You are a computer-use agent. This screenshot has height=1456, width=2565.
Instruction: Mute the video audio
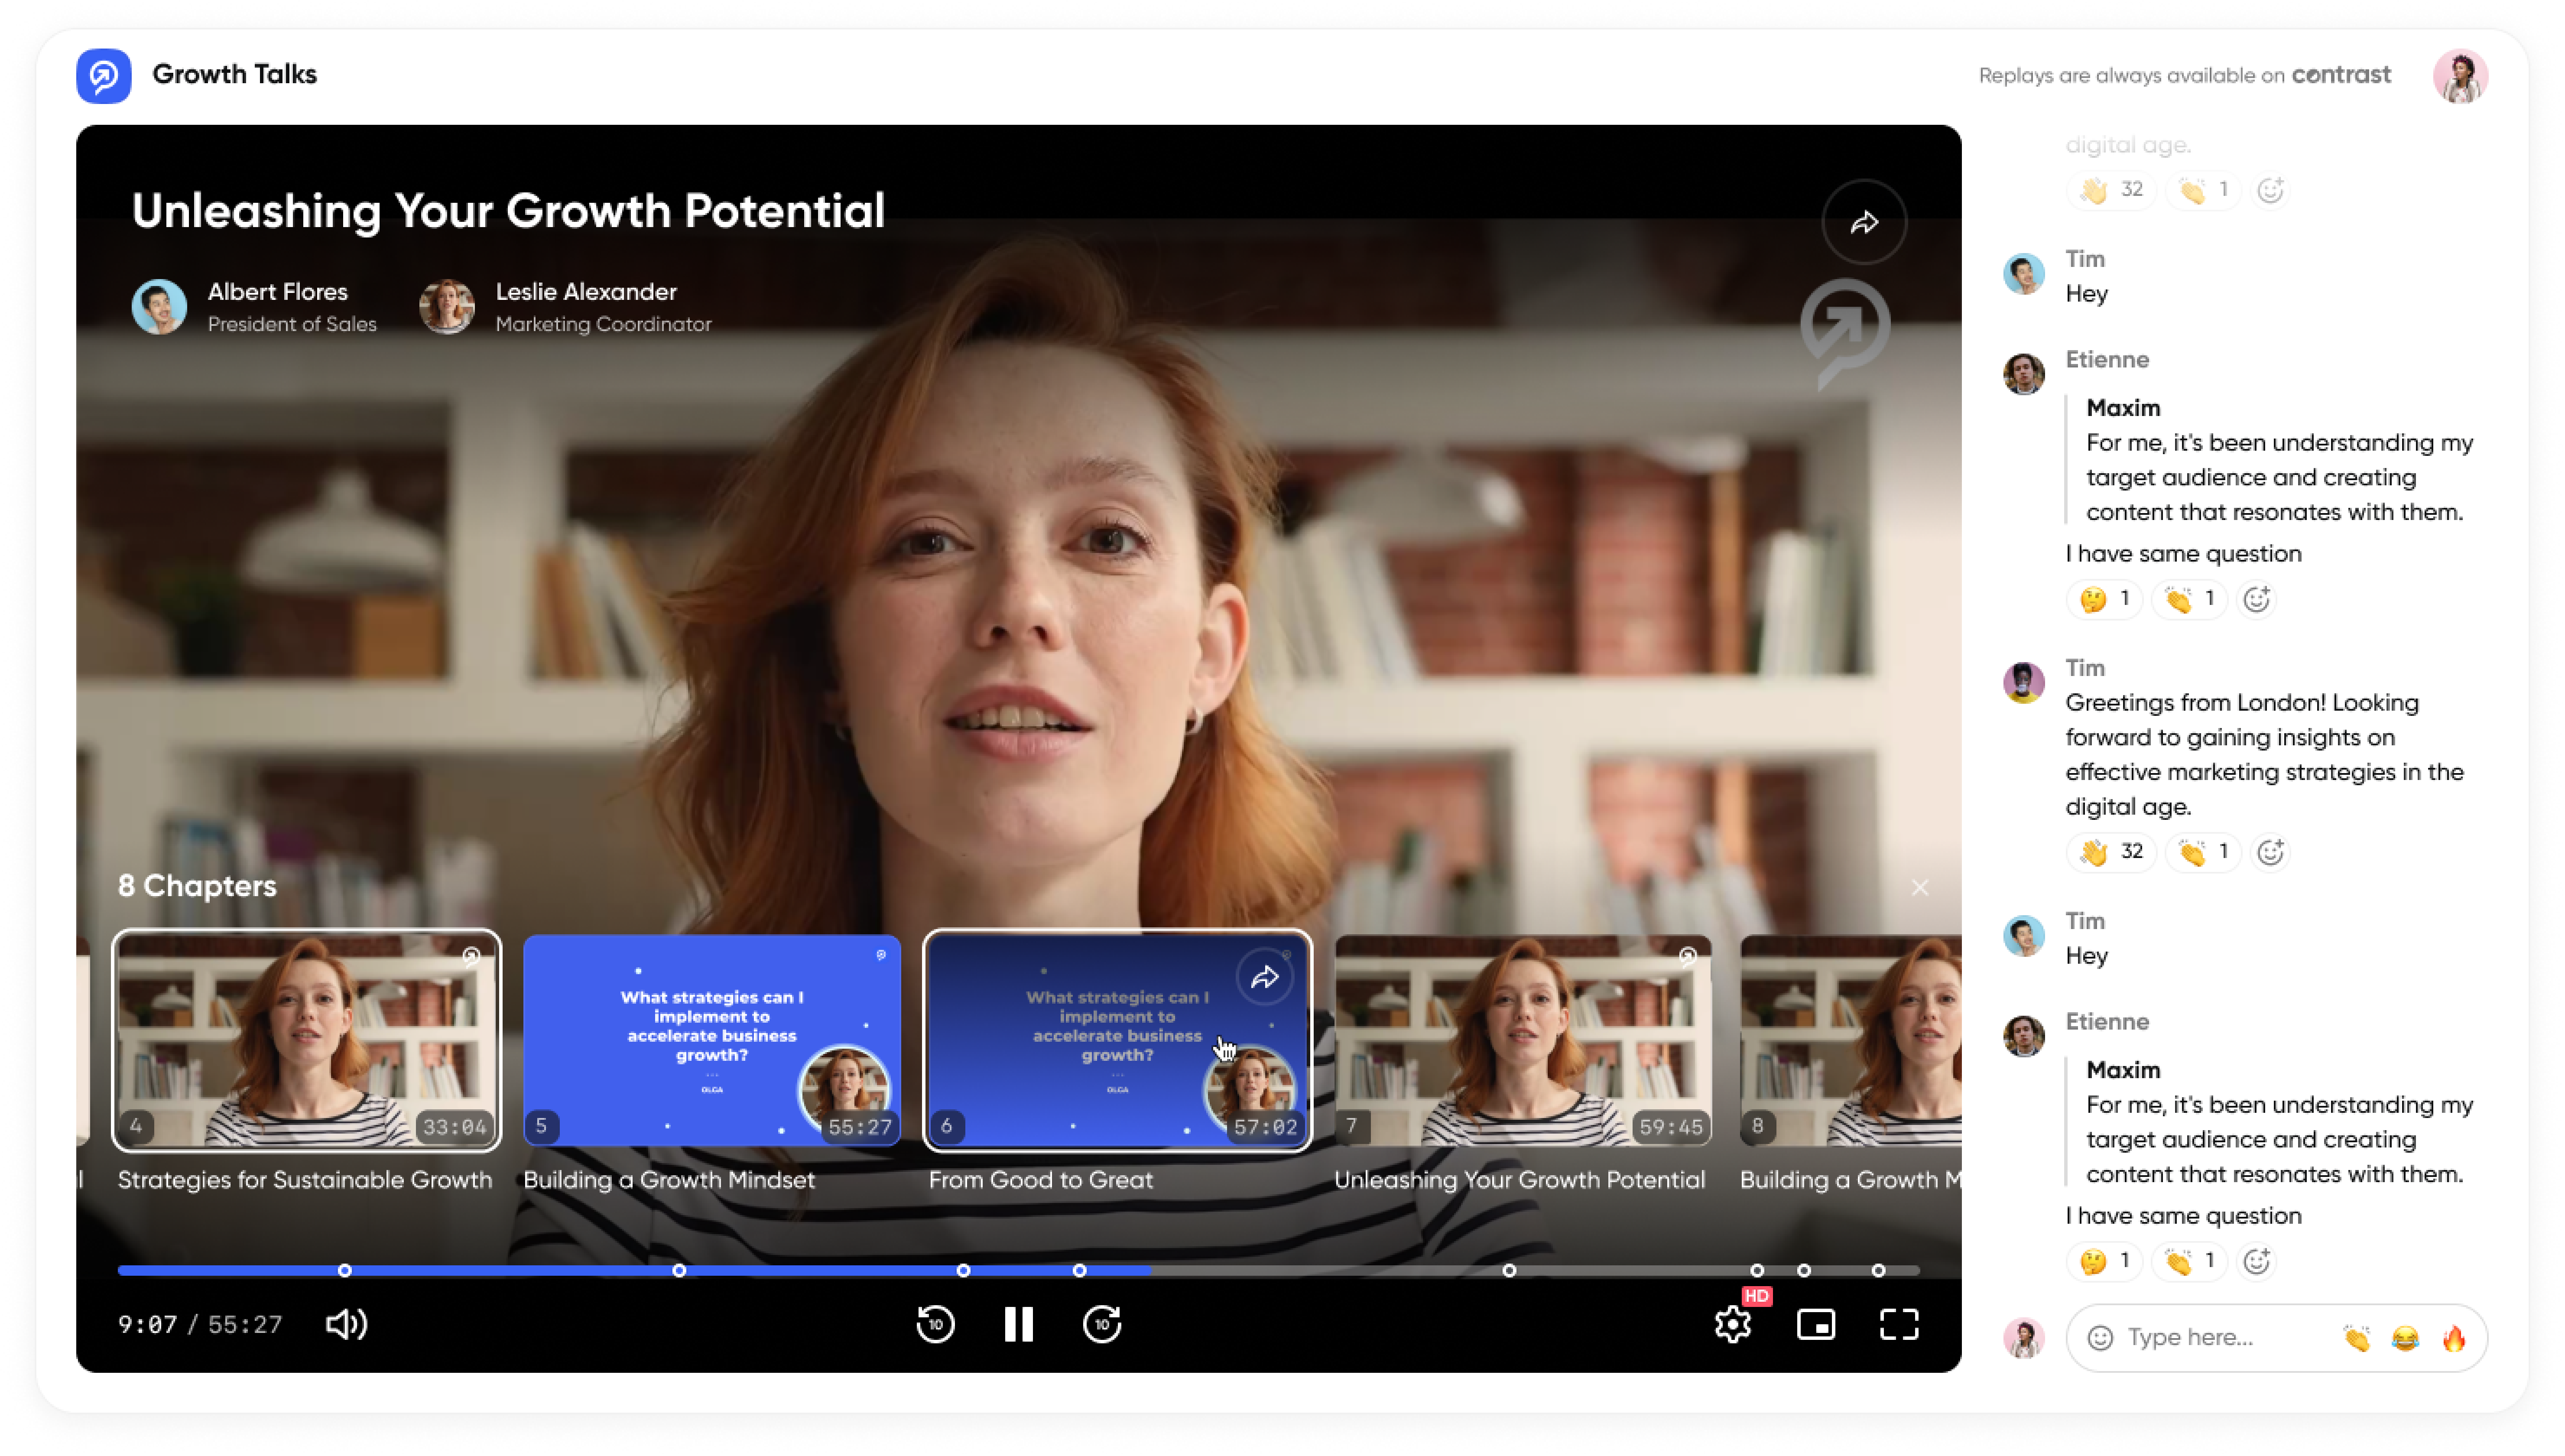pos(347,1324)
